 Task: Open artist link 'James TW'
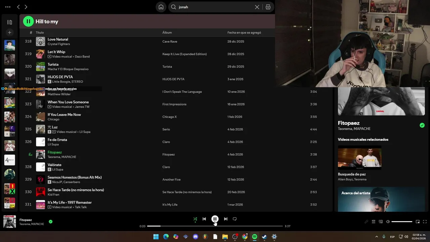tap(82, 107)
